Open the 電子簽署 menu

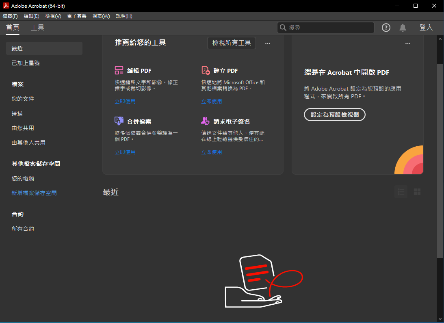[77, 16]
